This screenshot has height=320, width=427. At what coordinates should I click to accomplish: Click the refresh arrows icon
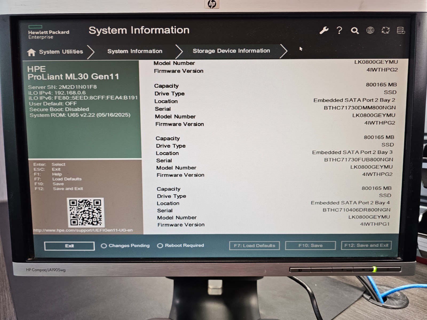coord(385,30)
